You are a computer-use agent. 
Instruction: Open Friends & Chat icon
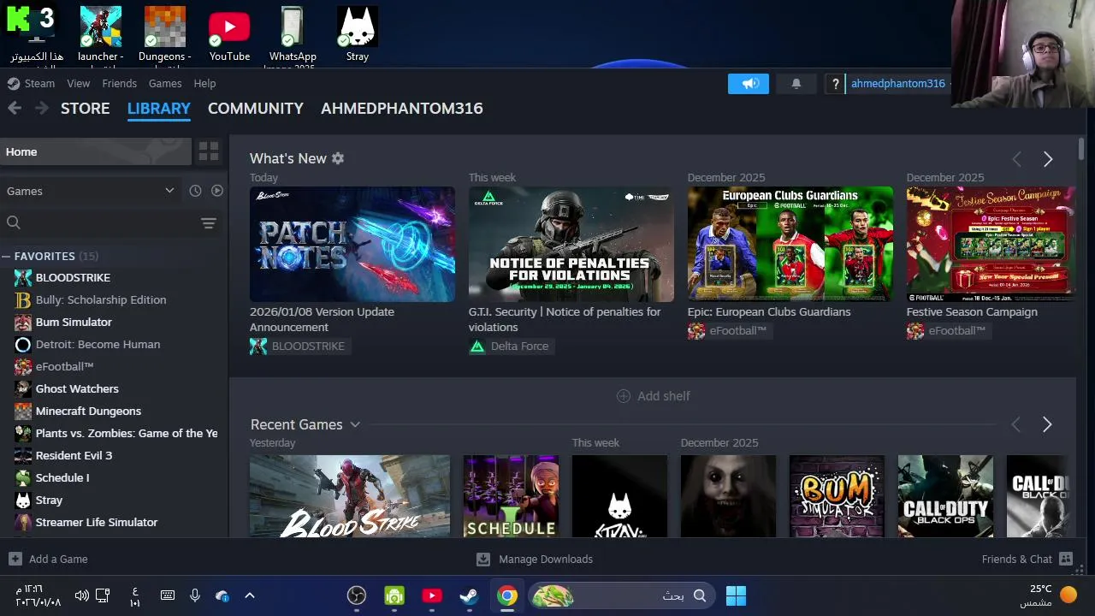(x=1066, y=559)
